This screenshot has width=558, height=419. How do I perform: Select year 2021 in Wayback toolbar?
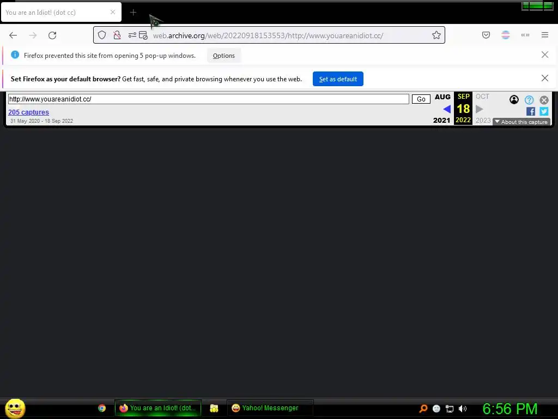441,121
